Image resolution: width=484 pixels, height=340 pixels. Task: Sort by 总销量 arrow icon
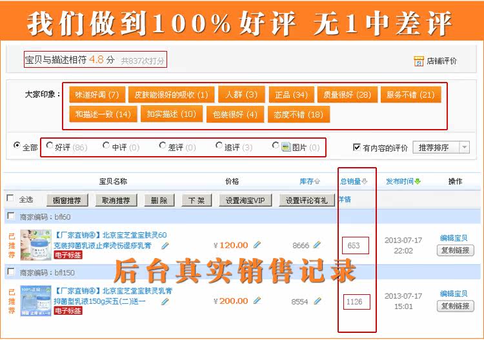coord(365,181)
